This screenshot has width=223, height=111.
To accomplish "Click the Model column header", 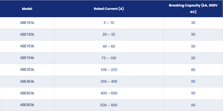I will pyautogui.click(x=27, y=9).
